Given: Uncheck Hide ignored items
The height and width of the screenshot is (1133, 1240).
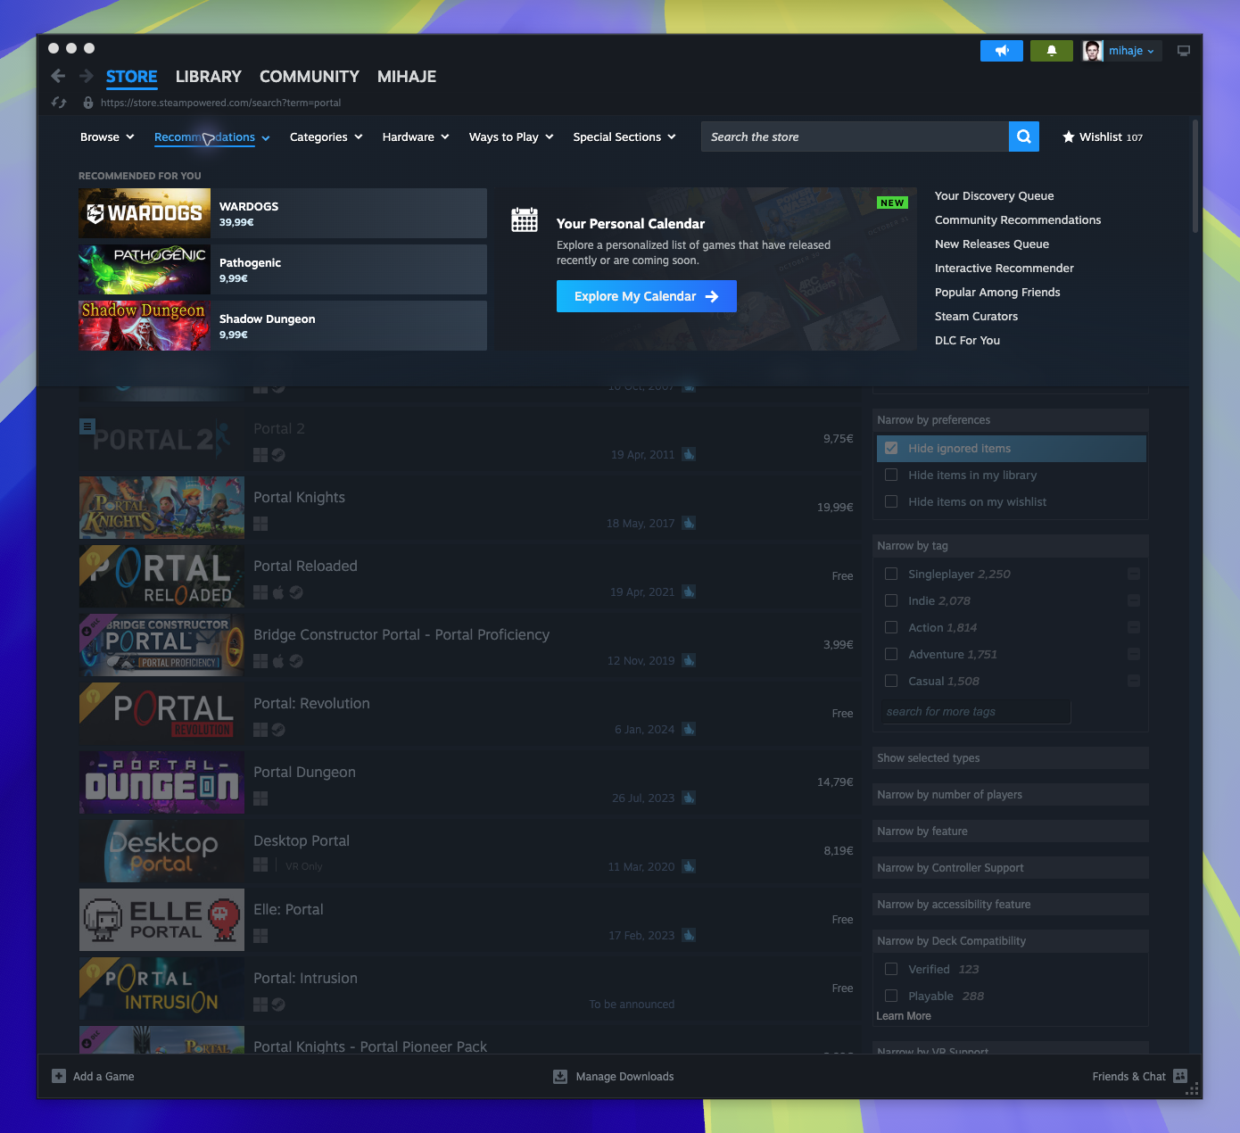Looking at the screenshot, I should coord(891,448).
